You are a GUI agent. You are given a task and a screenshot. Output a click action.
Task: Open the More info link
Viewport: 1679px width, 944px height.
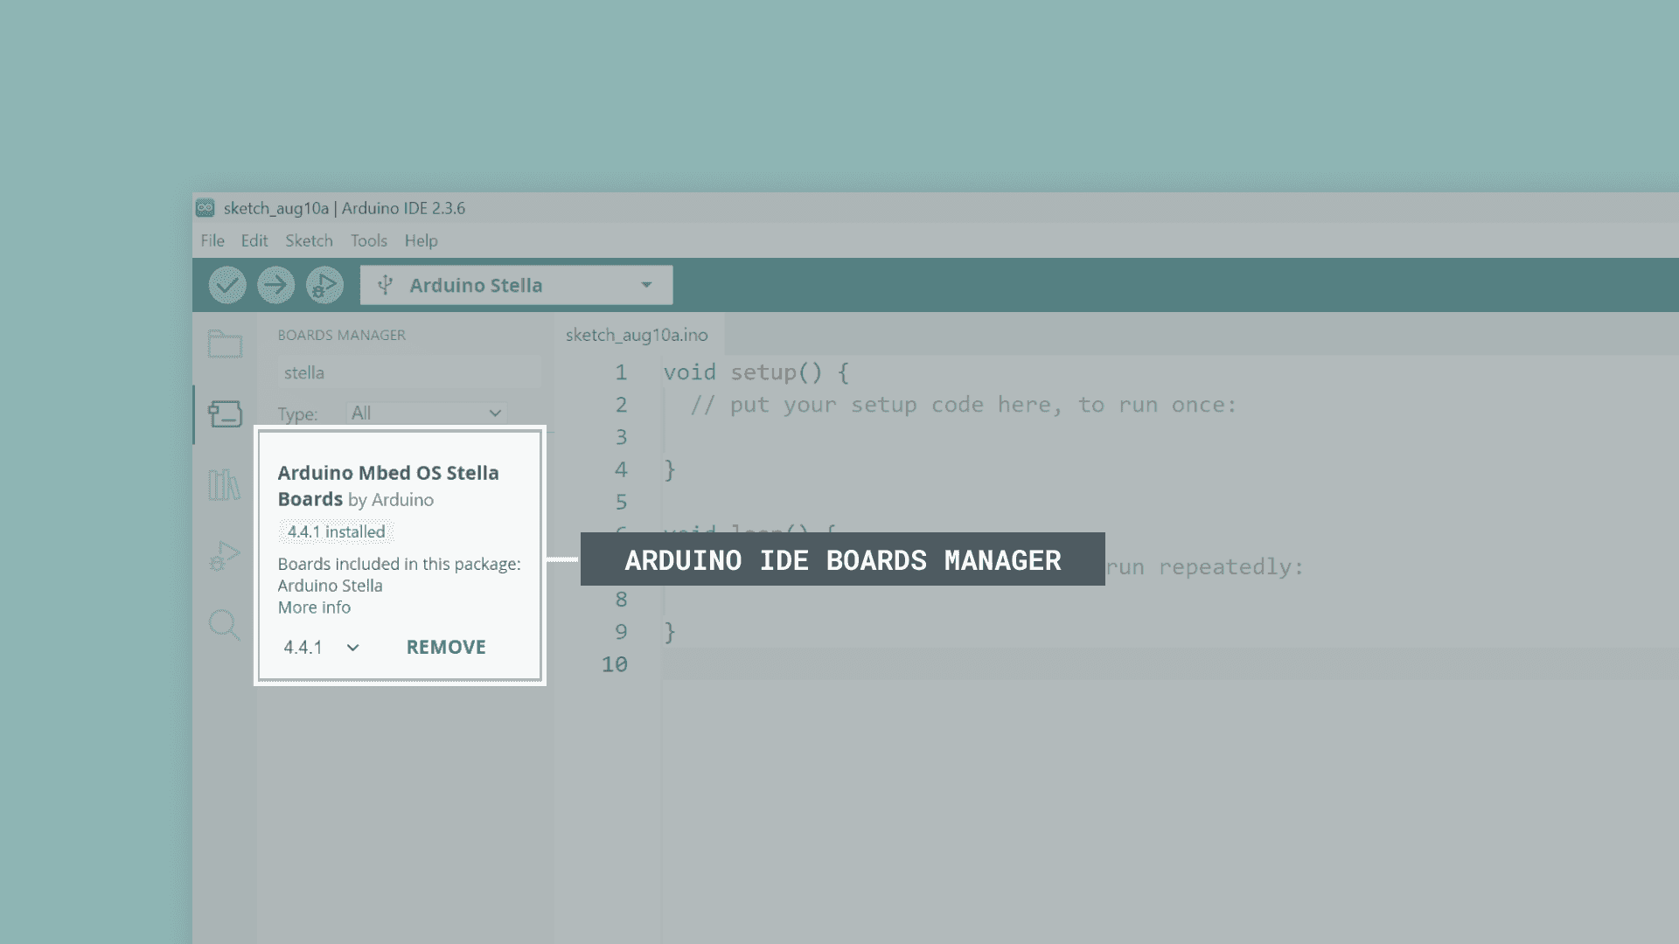[x=313, y=607]
